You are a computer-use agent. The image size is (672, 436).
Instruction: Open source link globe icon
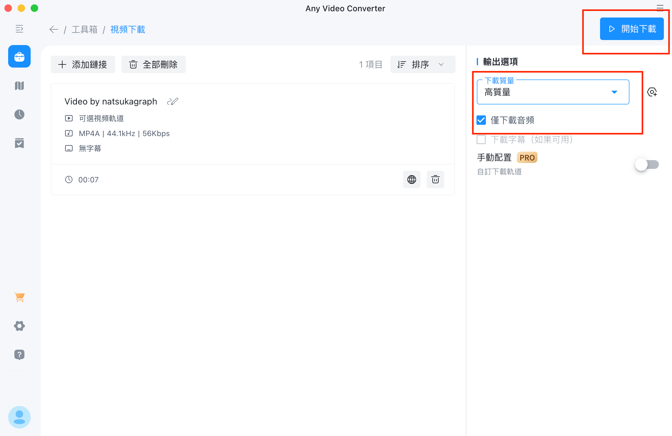[412, 180]
